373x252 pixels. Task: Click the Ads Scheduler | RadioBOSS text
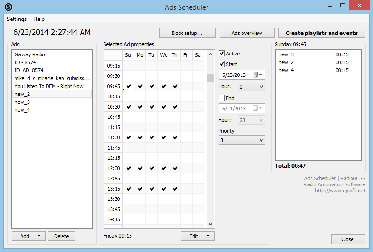coord(334,178)
